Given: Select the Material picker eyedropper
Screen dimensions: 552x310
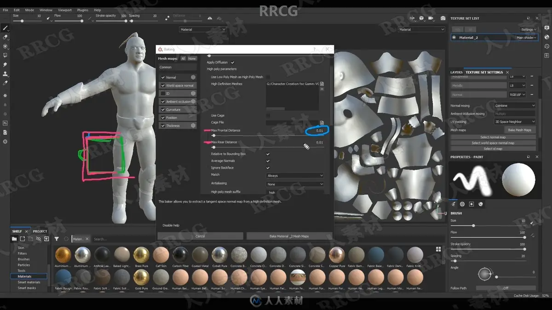Looking at the screenshot, I should click(5, 83).
